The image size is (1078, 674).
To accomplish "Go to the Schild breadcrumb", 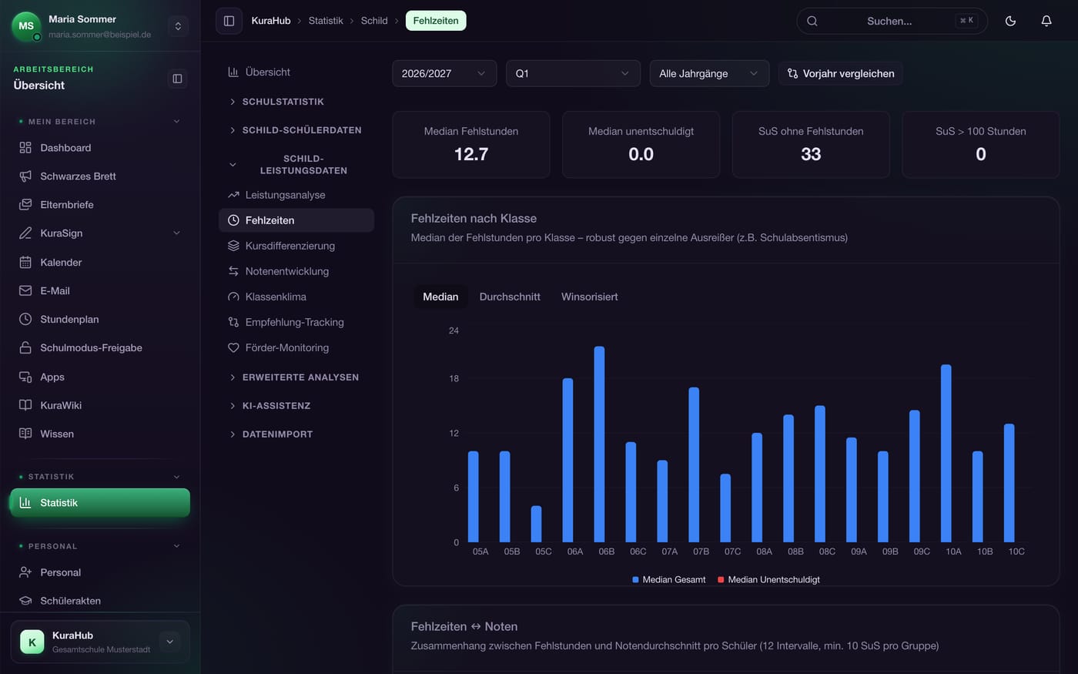I will tap(374, 21).
